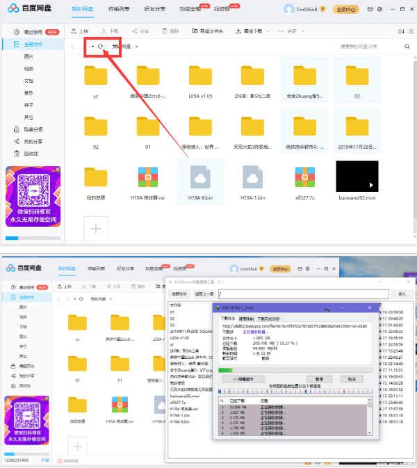Click 删除 delete in upper window toolbar

pos(170,31)
